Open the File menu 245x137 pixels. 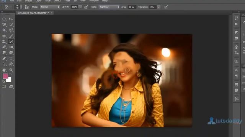pyautogui.click(x=12, y=1)
